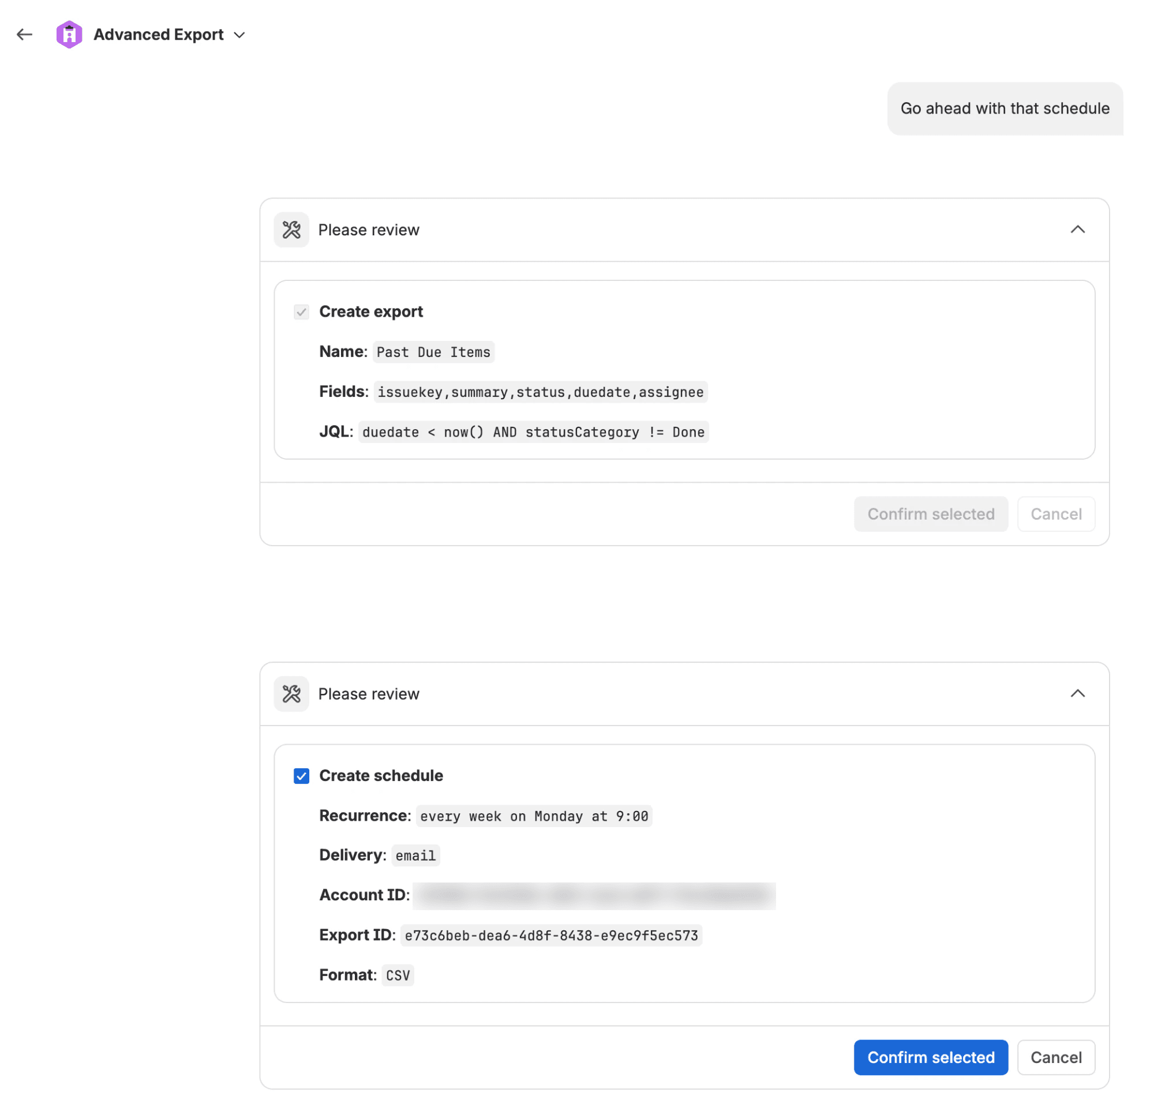This screenshot has height=1108, width=1154.
Task: Click recurrence 'every week on Monday at 9:00'
Action: coord(535,817)
